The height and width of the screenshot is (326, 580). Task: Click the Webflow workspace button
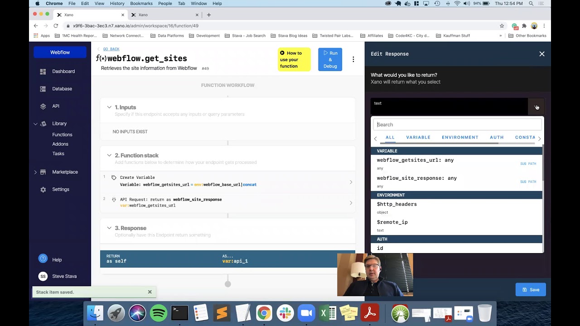tap(60, 53)
